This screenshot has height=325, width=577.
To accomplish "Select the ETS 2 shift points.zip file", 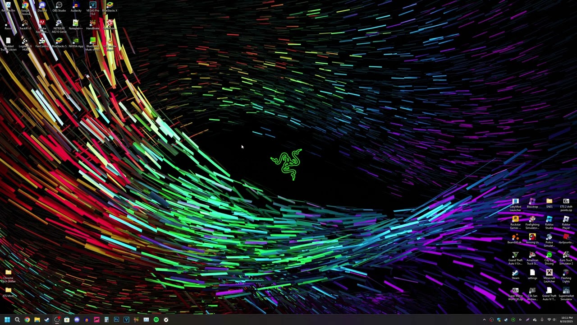I will 566,205.
